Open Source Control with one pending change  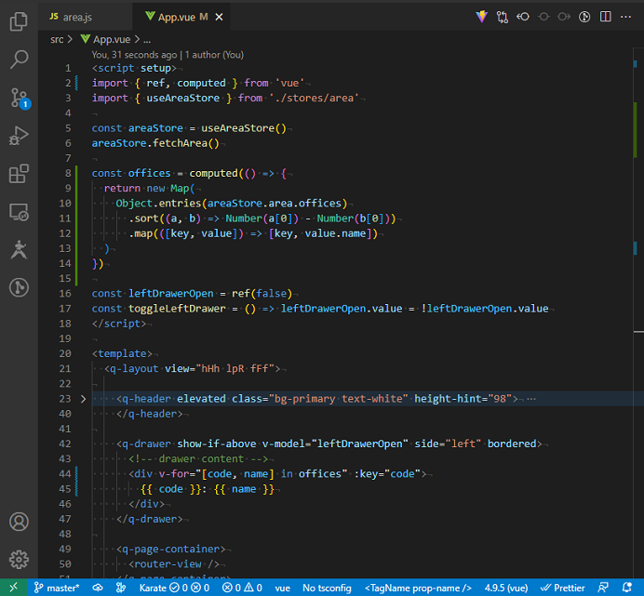19,98
